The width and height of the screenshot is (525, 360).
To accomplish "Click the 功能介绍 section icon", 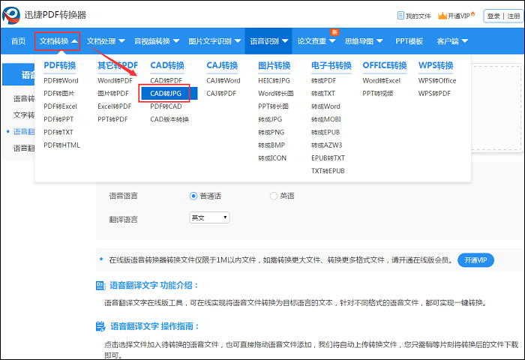I will click(100, 286).
